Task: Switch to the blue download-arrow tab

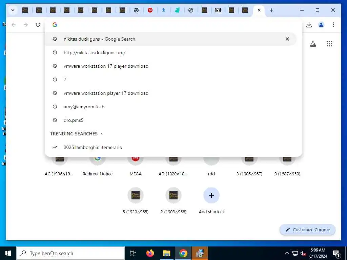Action: (x=164, y=10)
